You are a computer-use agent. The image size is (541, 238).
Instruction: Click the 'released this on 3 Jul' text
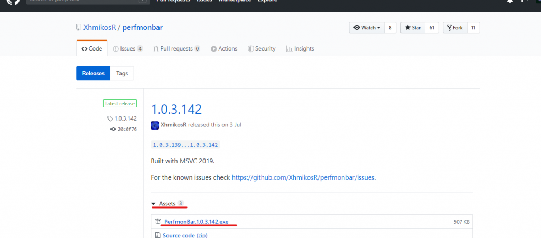(x=214, y=125)
